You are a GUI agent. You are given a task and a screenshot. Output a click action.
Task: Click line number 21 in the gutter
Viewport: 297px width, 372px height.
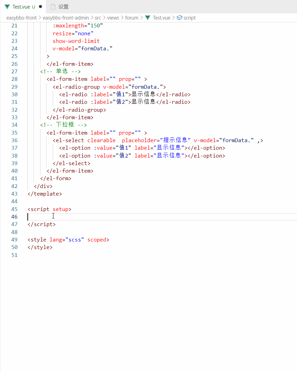pyautogui.click(x=14, y=26)
